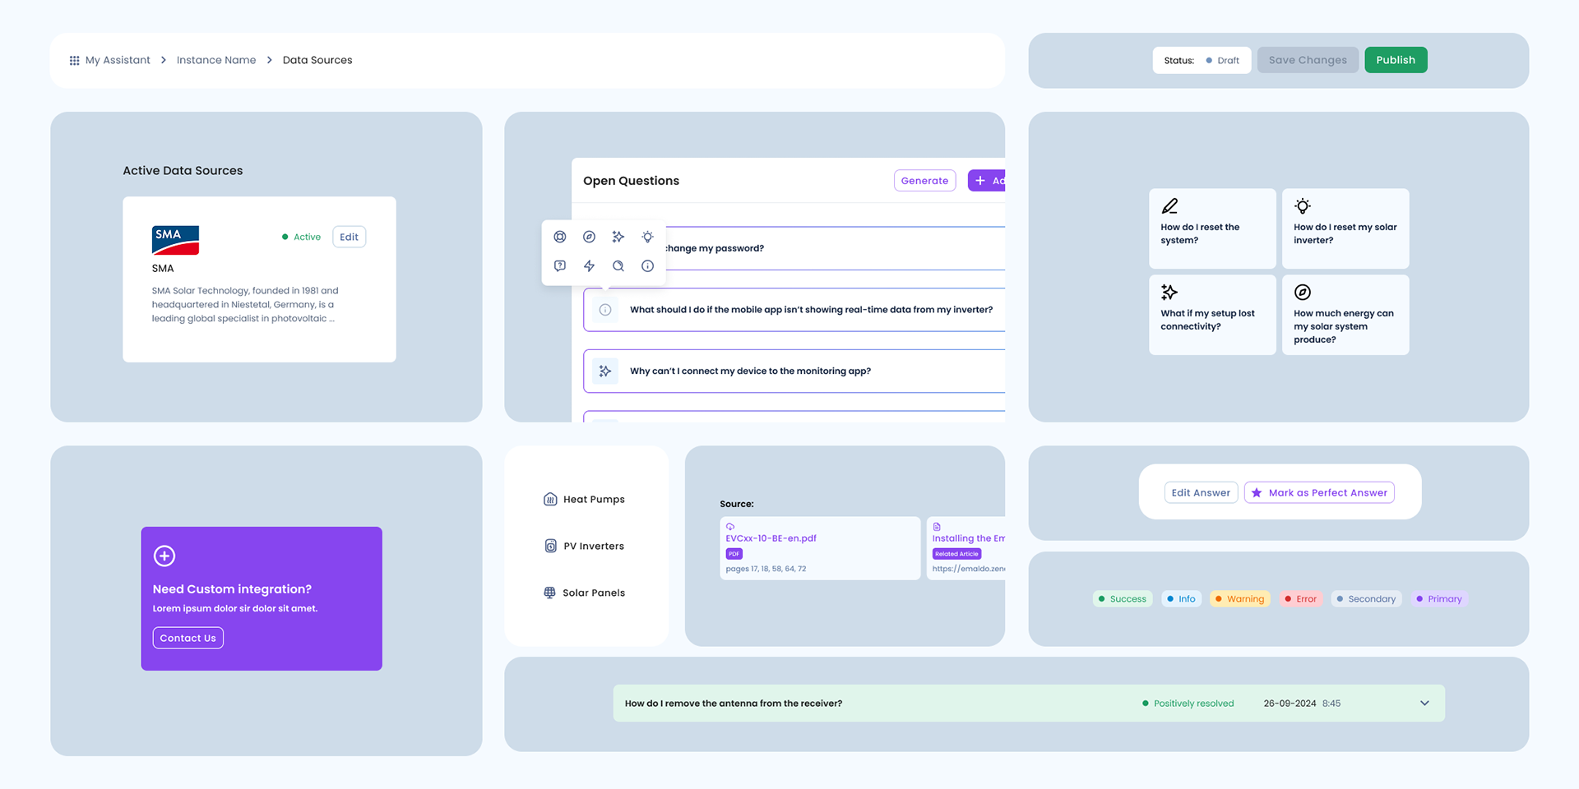
Task: Click the Heat Pumps icon
Action: click(x=550, y=499)
